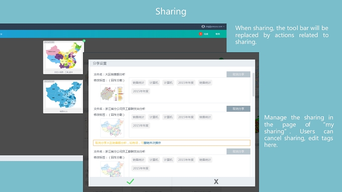Viewport: 342px width, 192px height.
Task: Click the dark highlighted 取消分享 button
Action: click(238, 109)
